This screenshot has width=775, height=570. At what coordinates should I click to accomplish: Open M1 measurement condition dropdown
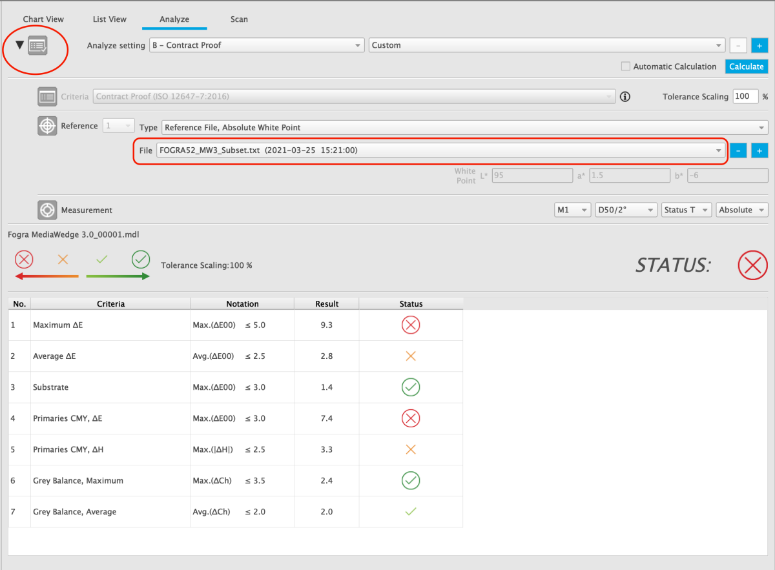coord(573,210)
